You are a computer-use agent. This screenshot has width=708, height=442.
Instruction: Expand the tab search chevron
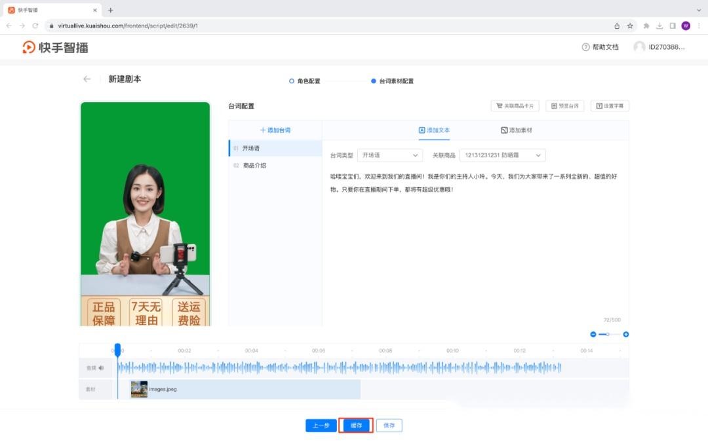[x=699, y=10]
